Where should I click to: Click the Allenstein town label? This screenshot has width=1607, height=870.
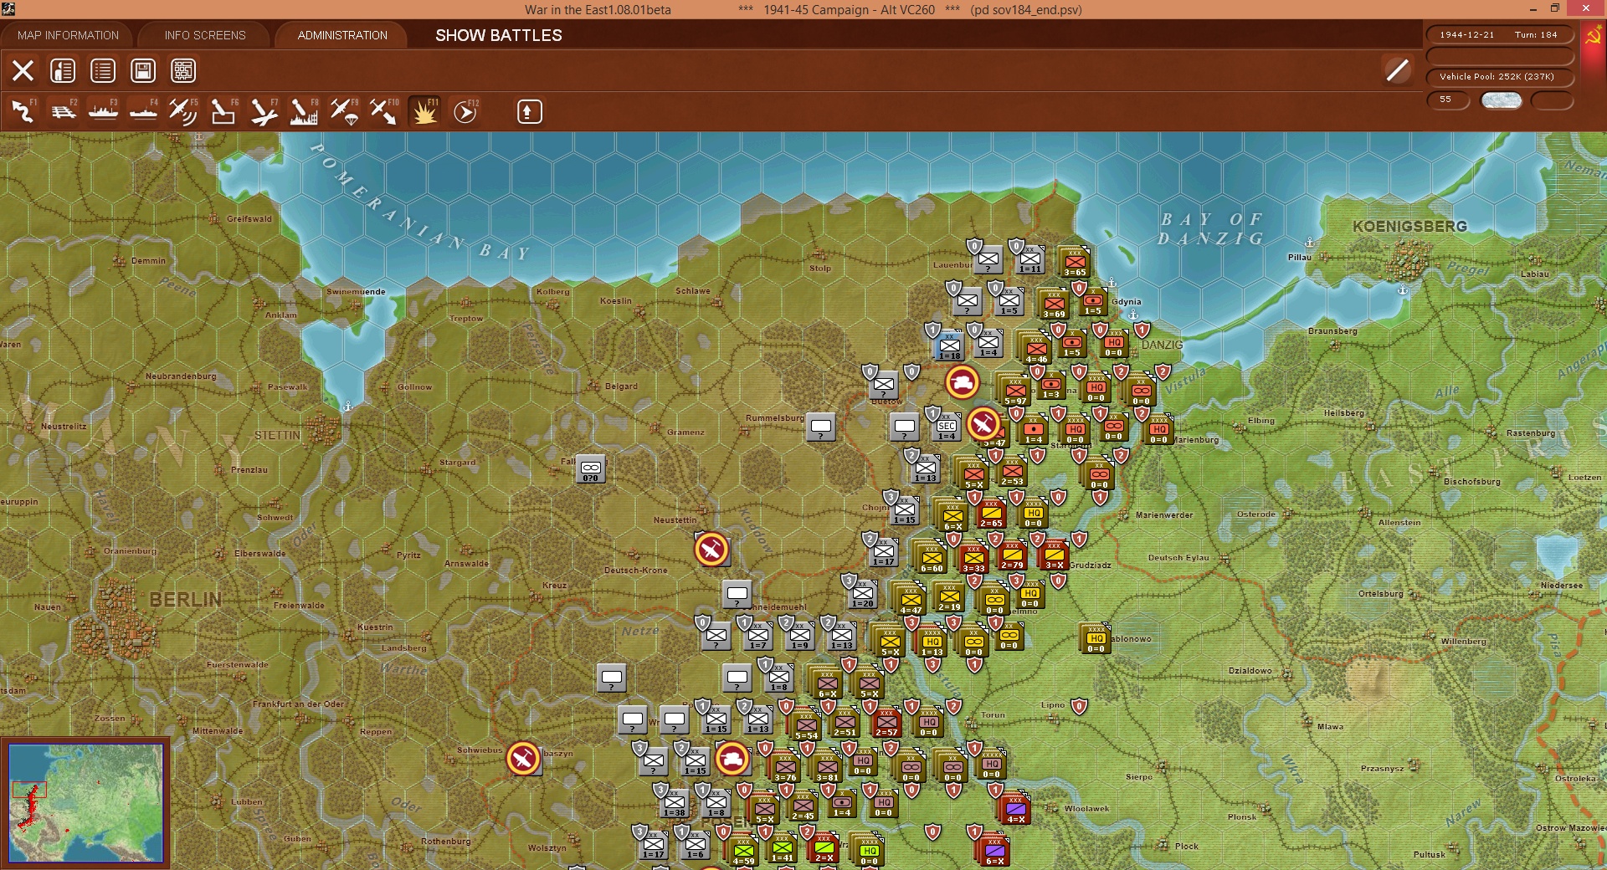point(1399,523)
